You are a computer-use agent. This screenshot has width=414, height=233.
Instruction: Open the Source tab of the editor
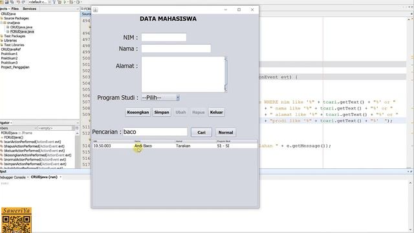[x=86, y=14]
